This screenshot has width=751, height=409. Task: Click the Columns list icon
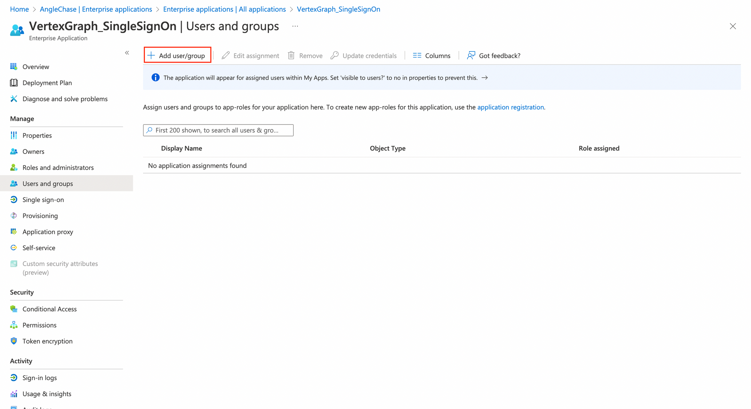tap(417, 56)
